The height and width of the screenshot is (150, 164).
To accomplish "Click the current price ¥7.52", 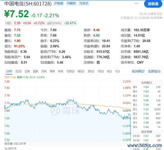I will click(16, 14).
